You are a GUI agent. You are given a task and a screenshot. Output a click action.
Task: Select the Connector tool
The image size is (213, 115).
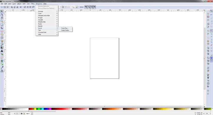2,71
